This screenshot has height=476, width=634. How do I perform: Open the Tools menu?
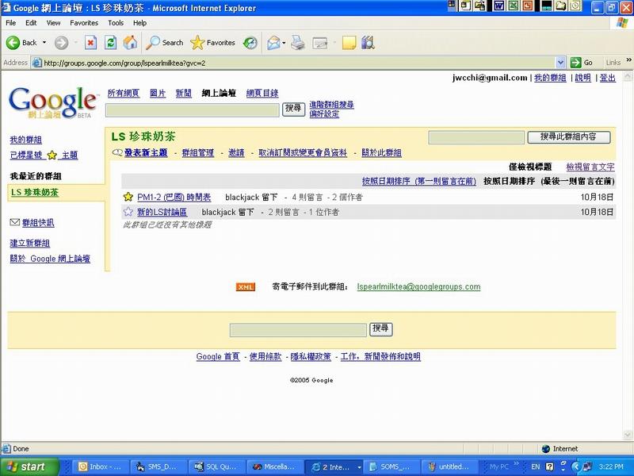pyautogui.click(x=116, y=23)
